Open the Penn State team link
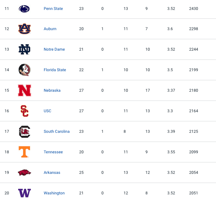Viewport: 216px width, 202px height. [53, 9]
